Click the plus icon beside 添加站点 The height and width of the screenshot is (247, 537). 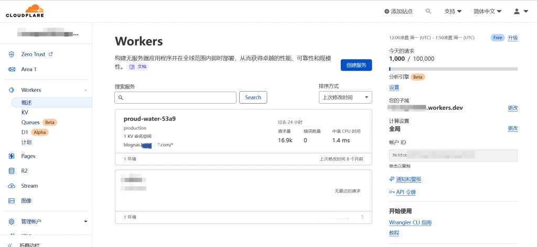point(386,12)
